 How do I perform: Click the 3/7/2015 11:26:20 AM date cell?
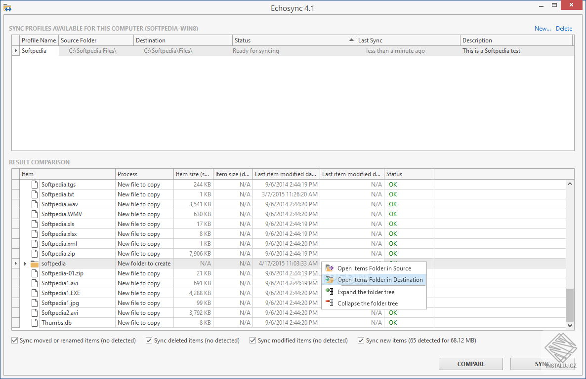286,194
